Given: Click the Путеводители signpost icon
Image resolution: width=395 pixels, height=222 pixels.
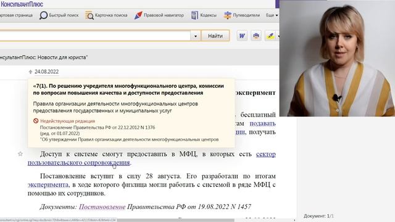Looking at the screenshot, I should pos(228,15).
